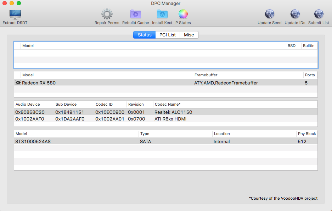Click the Audio Device column header
The height and width of the screenshot is (211, 332).
click(x=34, y=104)
